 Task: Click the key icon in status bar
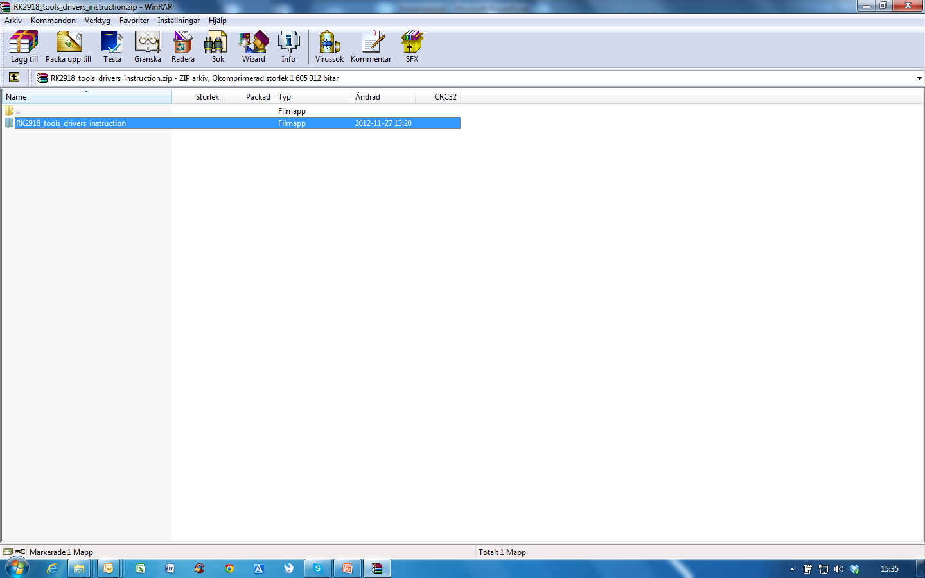[20, 552]
